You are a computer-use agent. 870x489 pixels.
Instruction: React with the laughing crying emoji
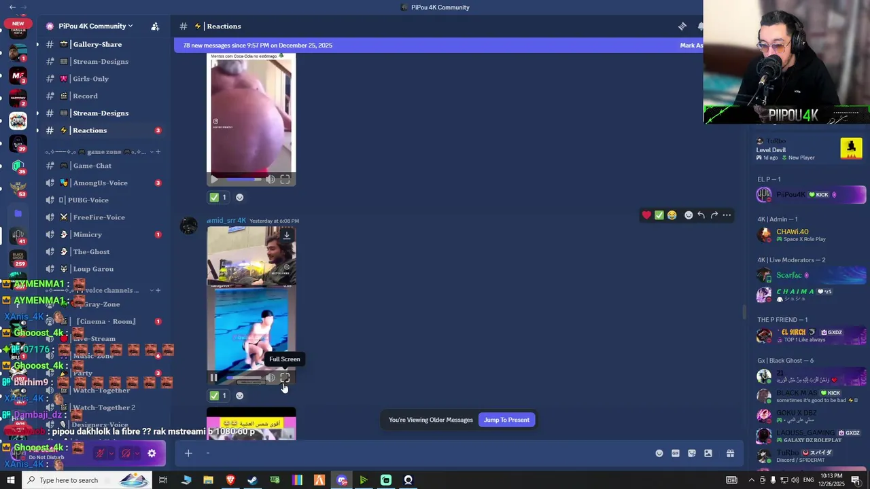tap(672, 215)
